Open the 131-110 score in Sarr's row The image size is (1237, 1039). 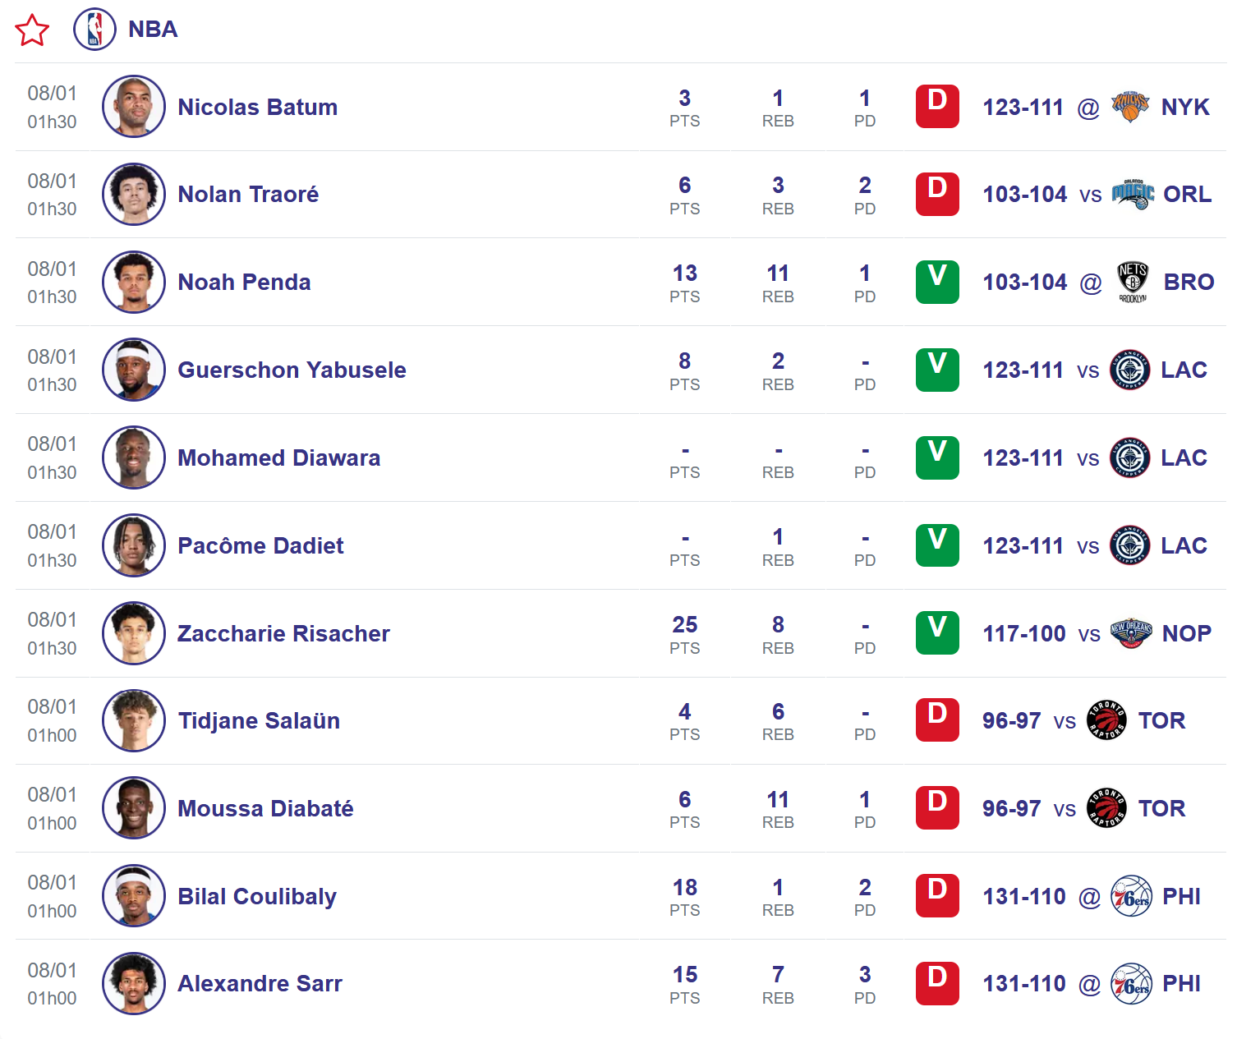(1024, 984)
